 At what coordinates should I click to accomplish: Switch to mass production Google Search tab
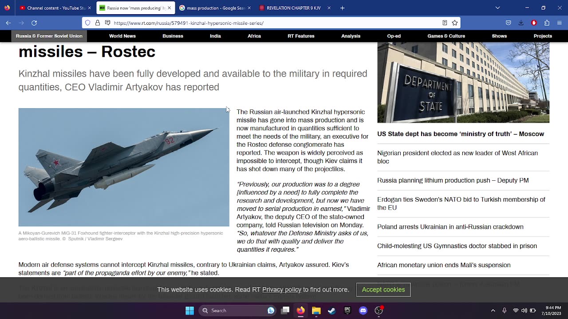tap(215, 8)
